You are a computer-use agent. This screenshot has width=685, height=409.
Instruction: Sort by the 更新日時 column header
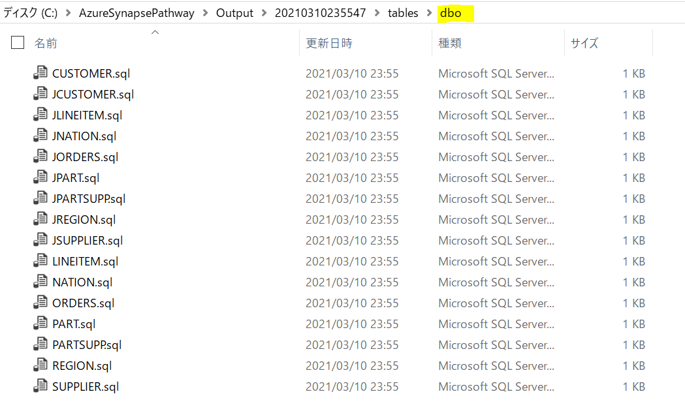point(329,43)
